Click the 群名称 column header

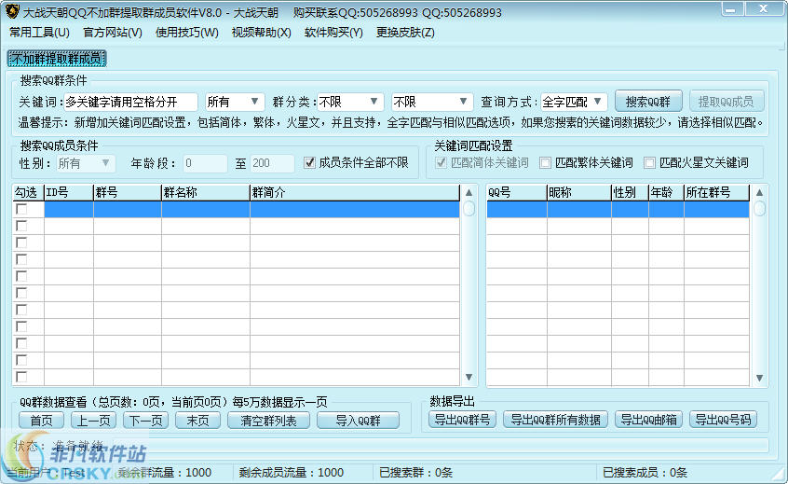click(205, 192)
